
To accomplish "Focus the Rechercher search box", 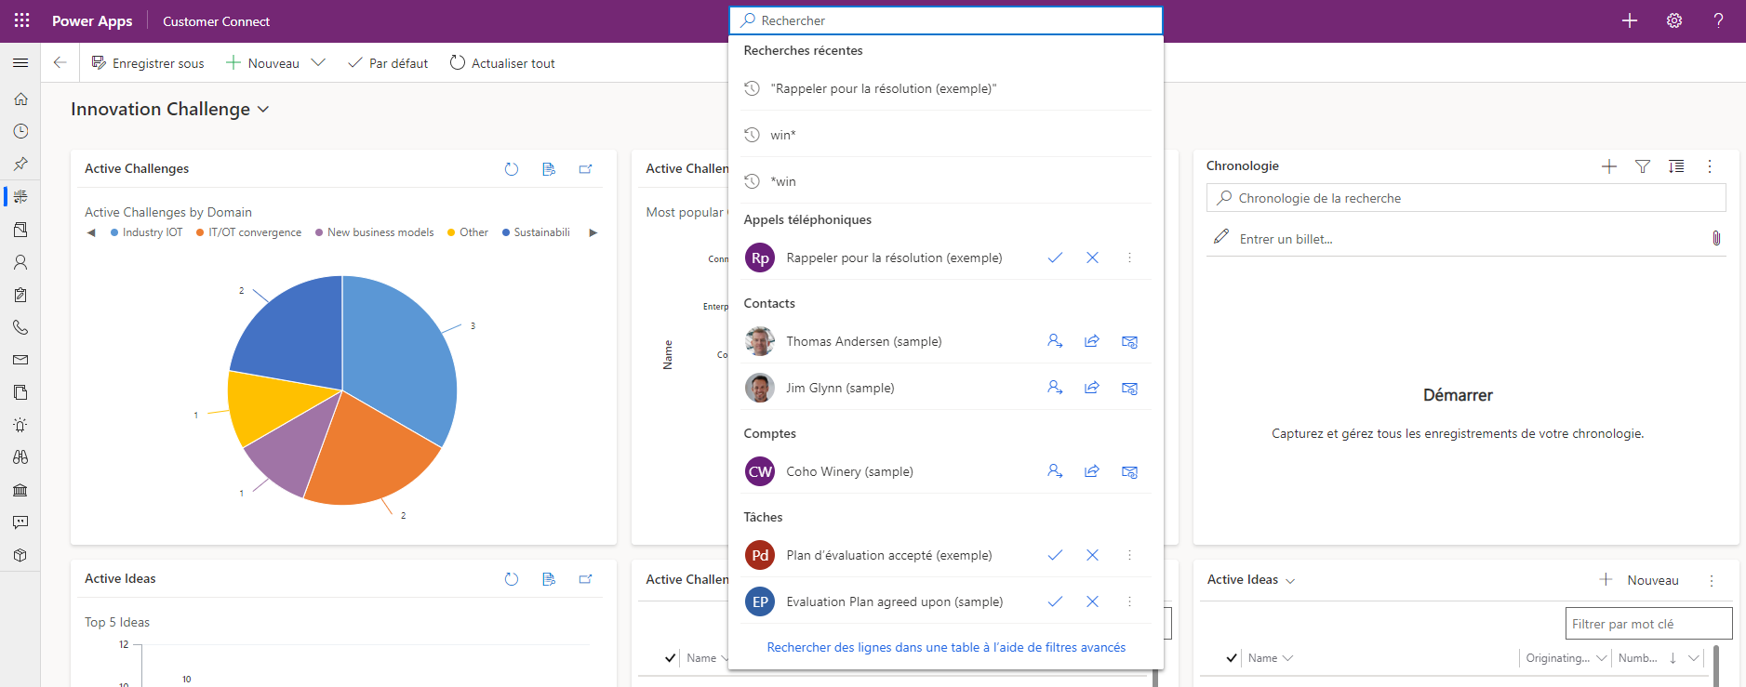I will tap(946, 20).
